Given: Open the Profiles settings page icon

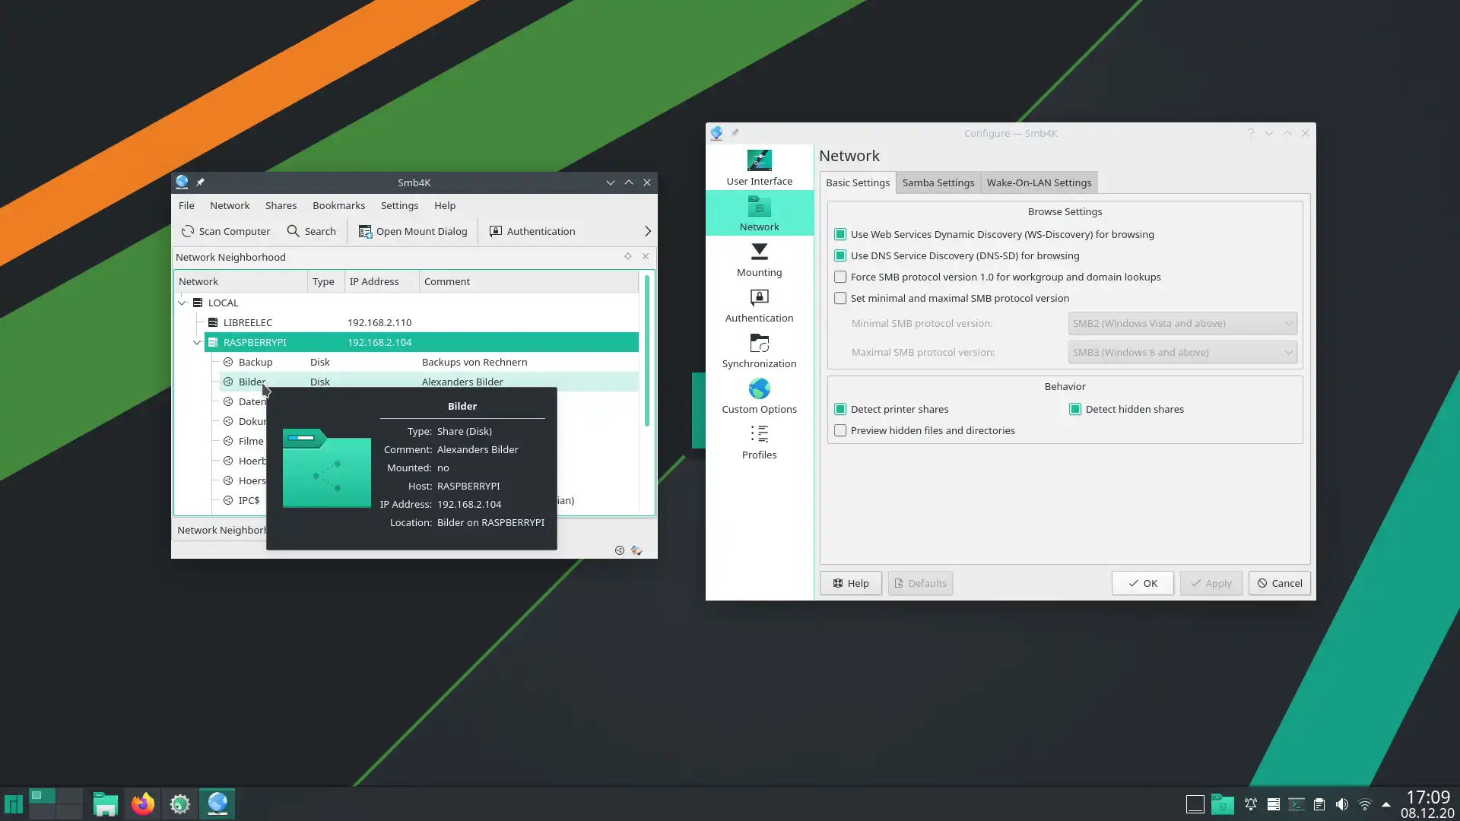Looking at the screenshot, I should coord(759,435).
